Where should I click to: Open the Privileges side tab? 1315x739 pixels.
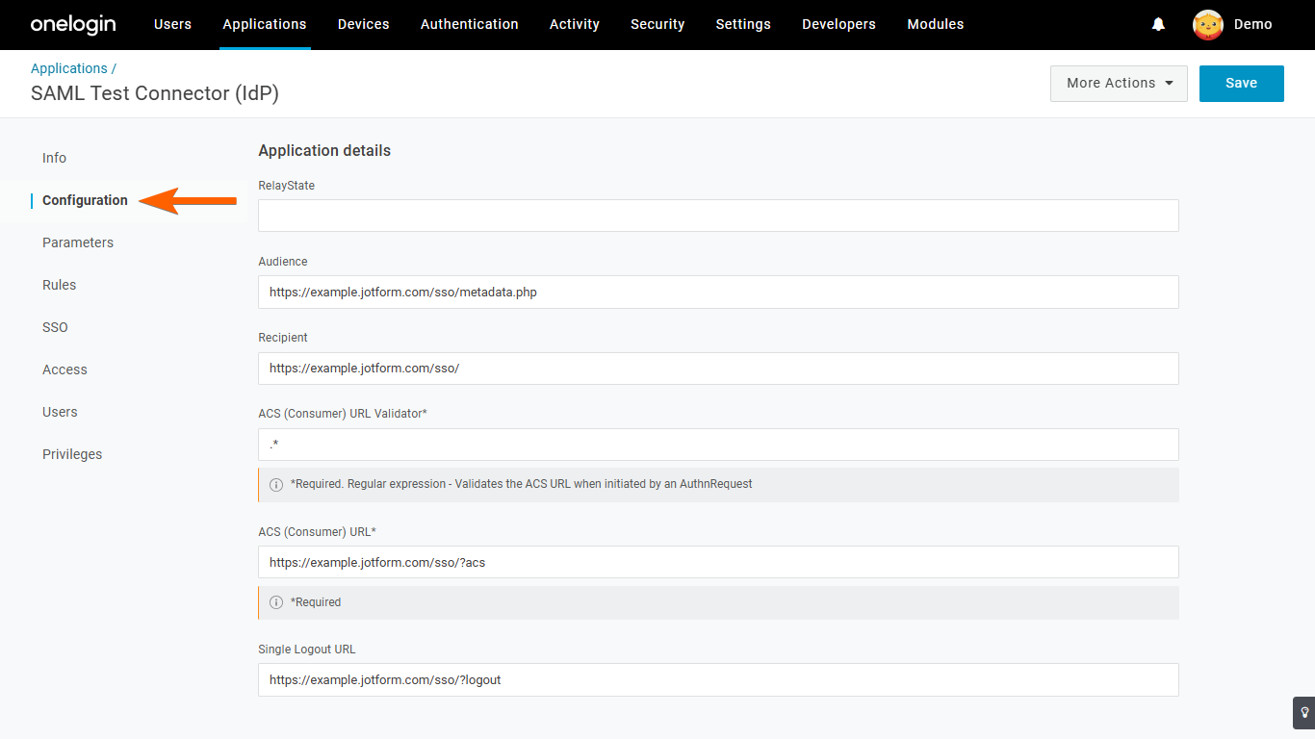point(72,454)
